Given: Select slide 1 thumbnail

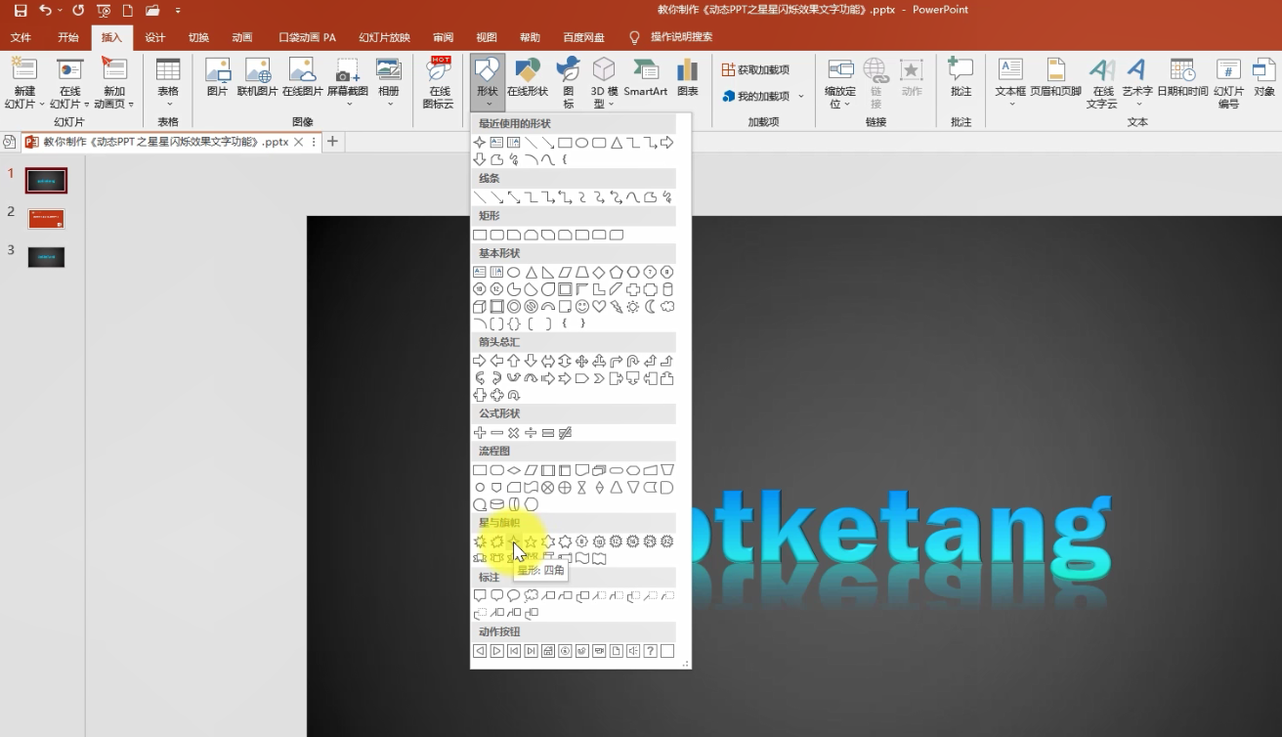Looking at the screenshot, I should tap(46, 181).
